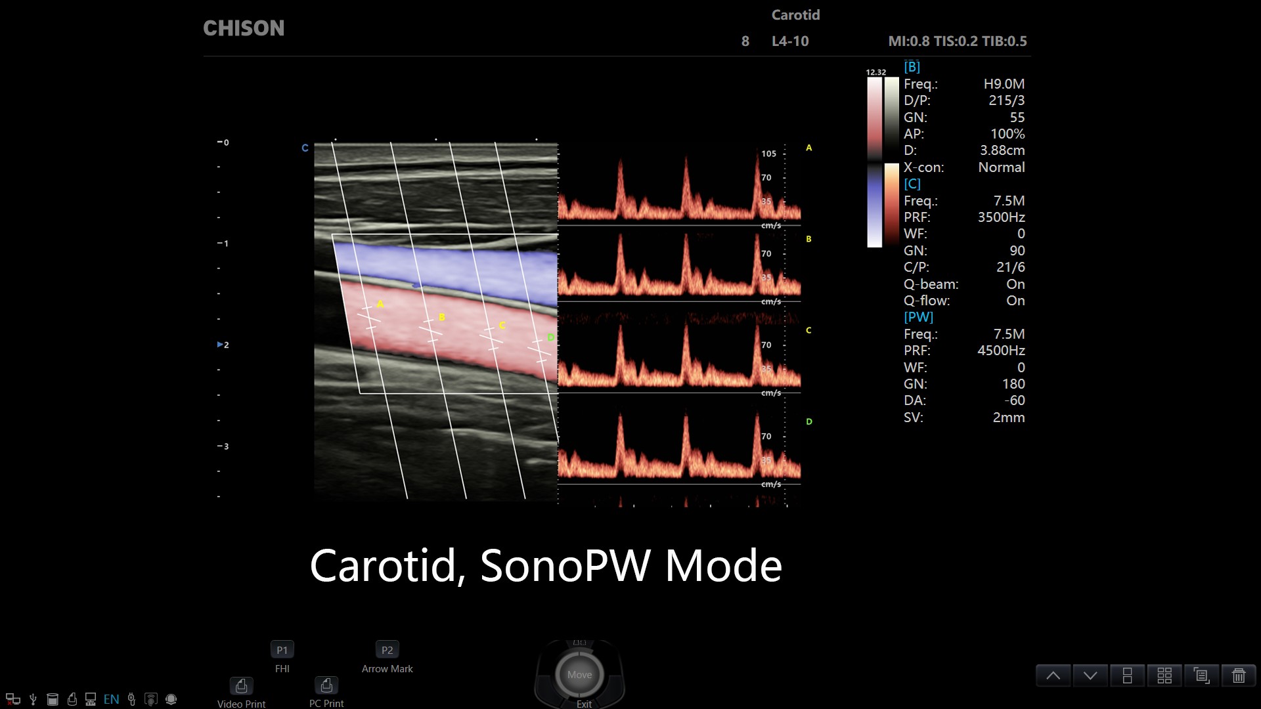
Task: Click the C/P 21/6 value
Action: 1010,267
